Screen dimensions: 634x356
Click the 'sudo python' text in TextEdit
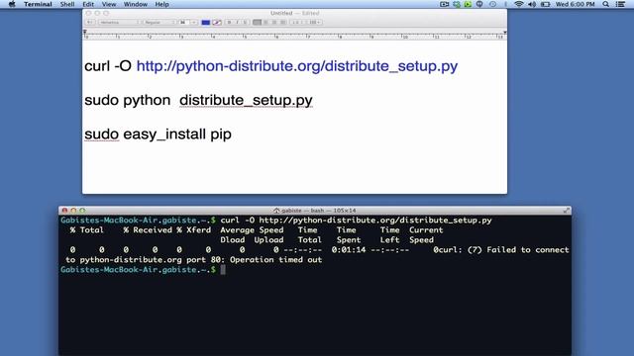(128, 100)
